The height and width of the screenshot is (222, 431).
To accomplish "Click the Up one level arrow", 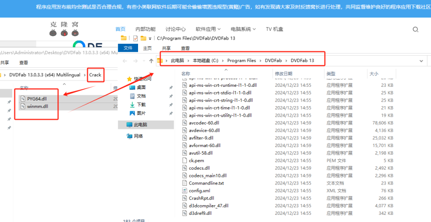I will pos(151,61).
